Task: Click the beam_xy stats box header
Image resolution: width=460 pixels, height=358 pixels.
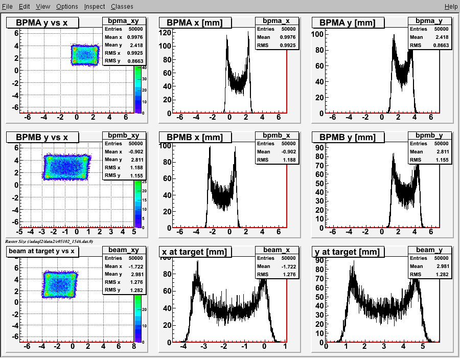Action: (x=124, y=250)
